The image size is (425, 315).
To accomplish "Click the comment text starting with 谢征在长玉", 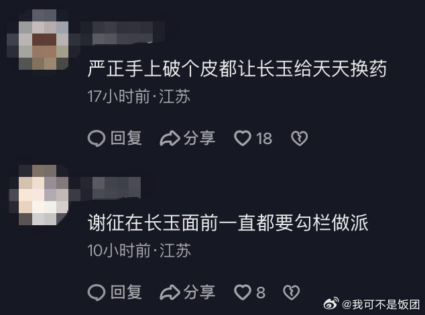I will click(228, 223).
